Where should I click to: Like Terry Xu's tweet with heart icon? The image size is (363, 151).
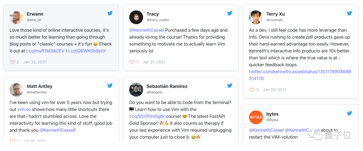252,90
